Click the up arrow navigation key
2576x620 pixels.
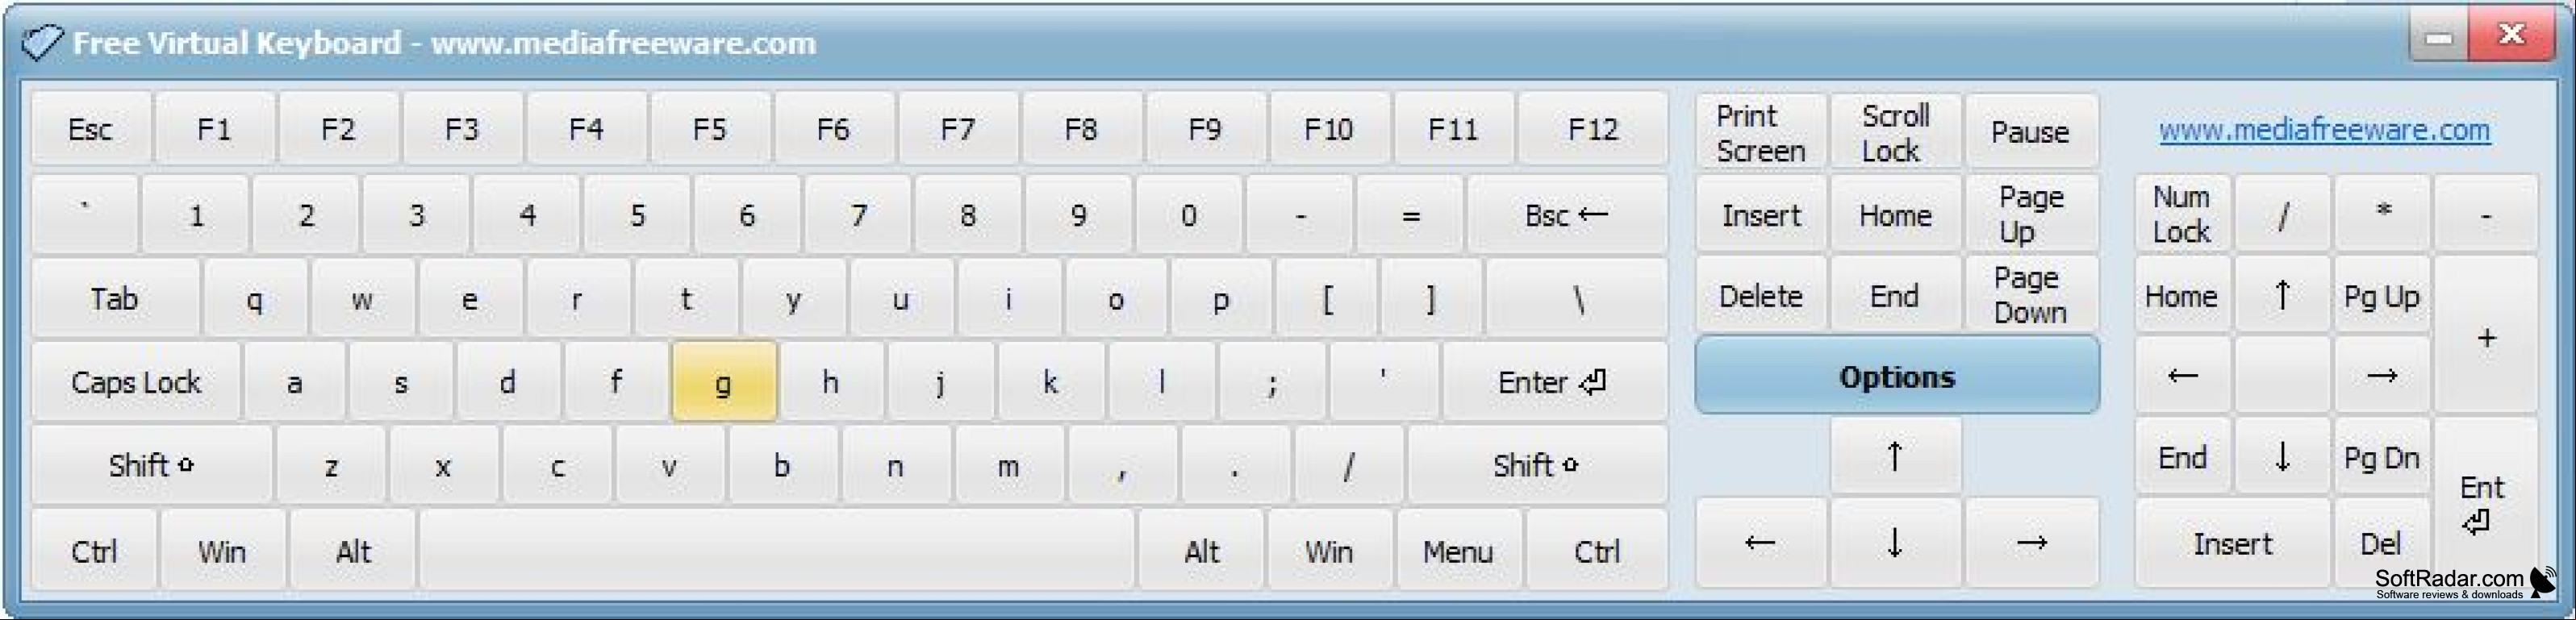(x=1895, y=456)
